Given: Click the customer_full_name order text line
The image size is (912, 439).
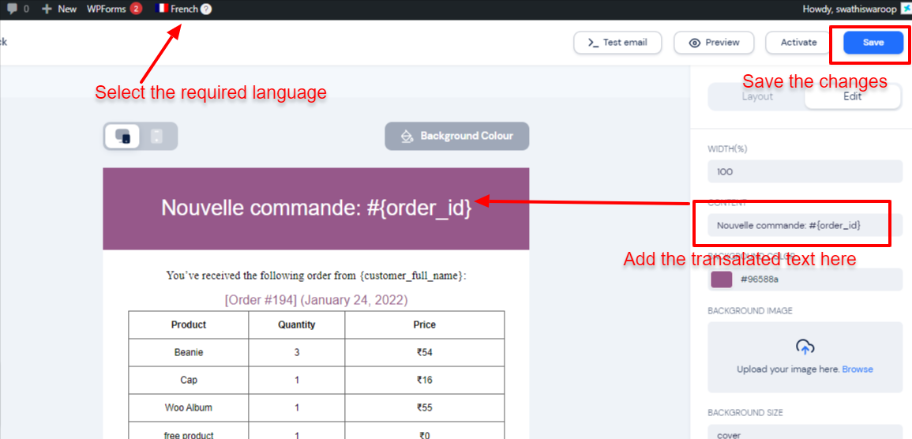Looking at the screenshot, I should click(316, 276).
